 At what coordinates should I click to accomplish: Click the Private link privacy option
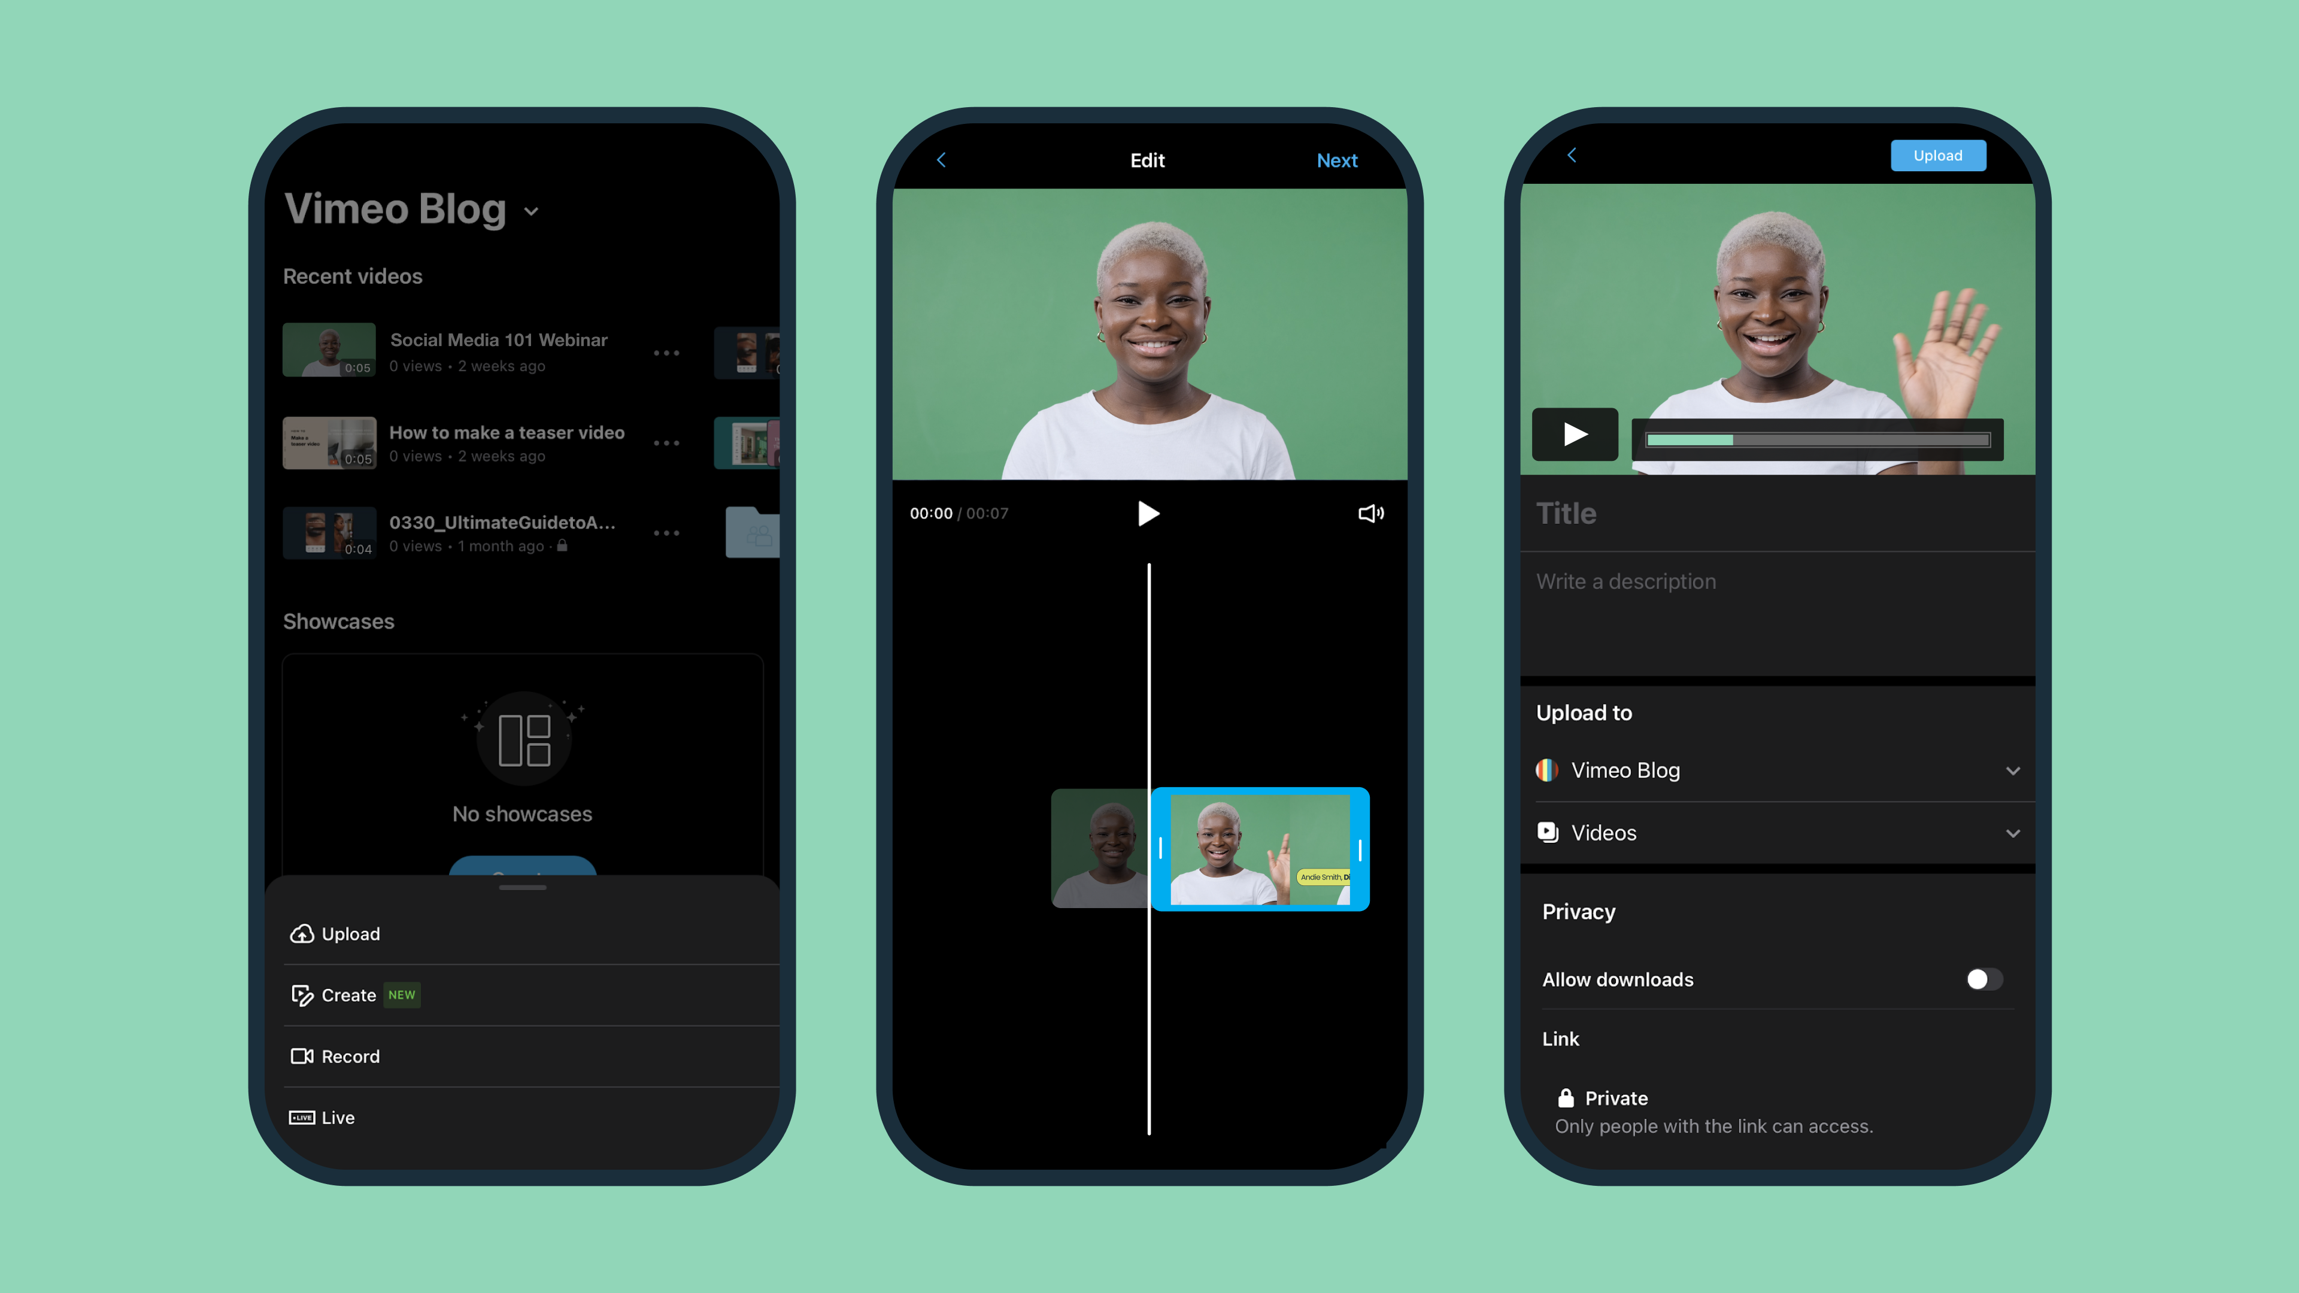coord(1713,1112)
